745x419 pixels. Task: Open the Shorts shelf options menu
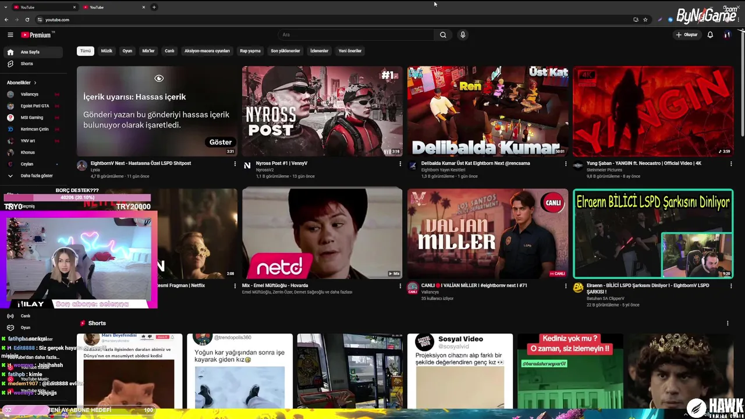(728, 324)
